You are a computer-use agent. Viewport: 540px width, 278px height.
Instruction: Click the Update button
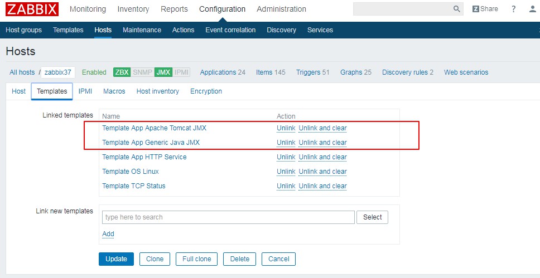[x=116, y=259]
